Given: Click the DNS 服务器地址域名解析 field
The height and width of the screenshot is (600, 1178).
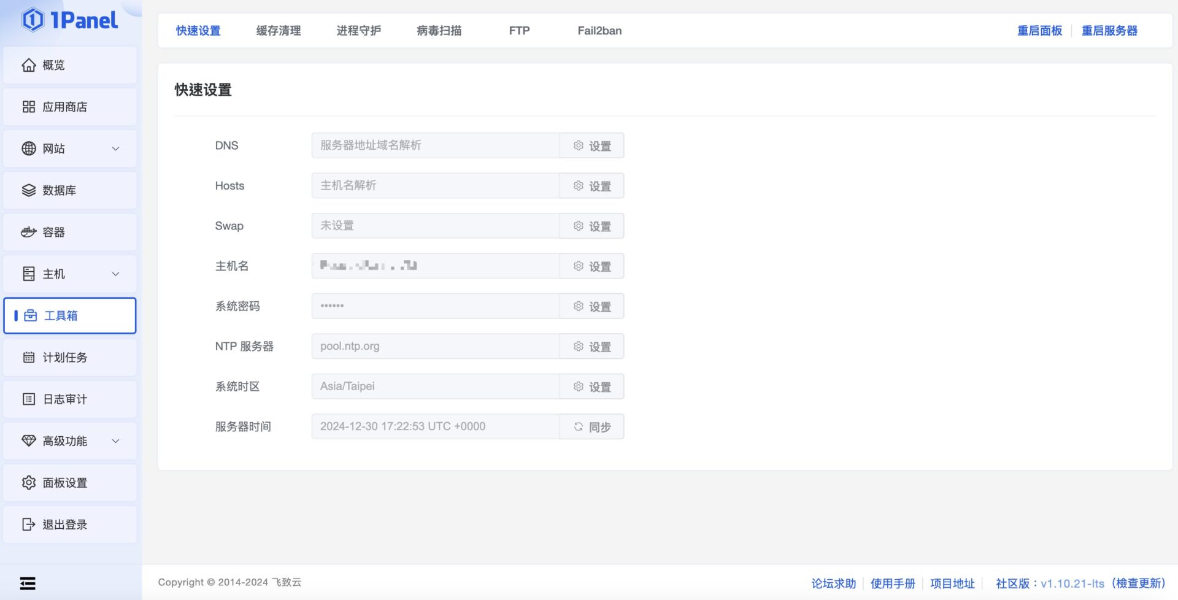Looking at the screenshot, I should coord(435,145).
